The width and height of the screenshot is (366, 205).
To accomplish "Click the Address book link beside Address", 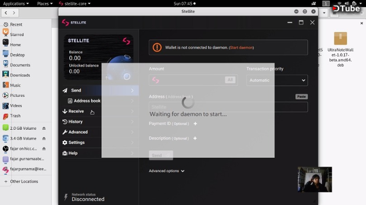I will 180,97.
